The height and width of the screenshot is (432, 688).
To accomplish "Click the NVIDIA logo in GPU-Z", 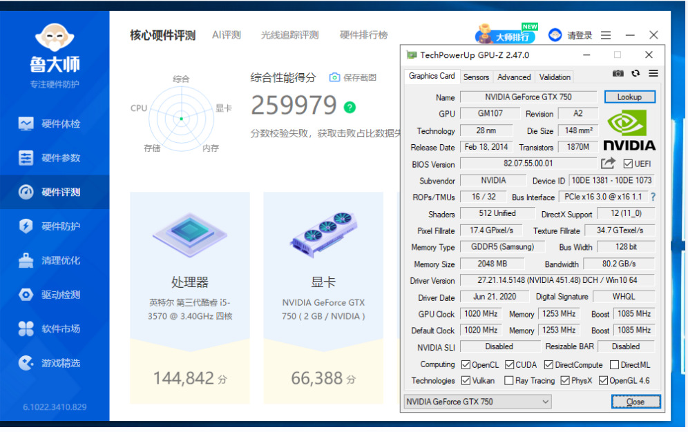I will 629,130.
